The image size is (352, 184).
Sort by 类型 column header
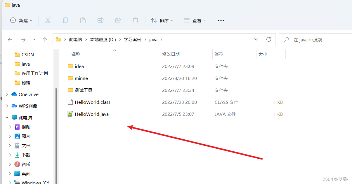point(219,54)
